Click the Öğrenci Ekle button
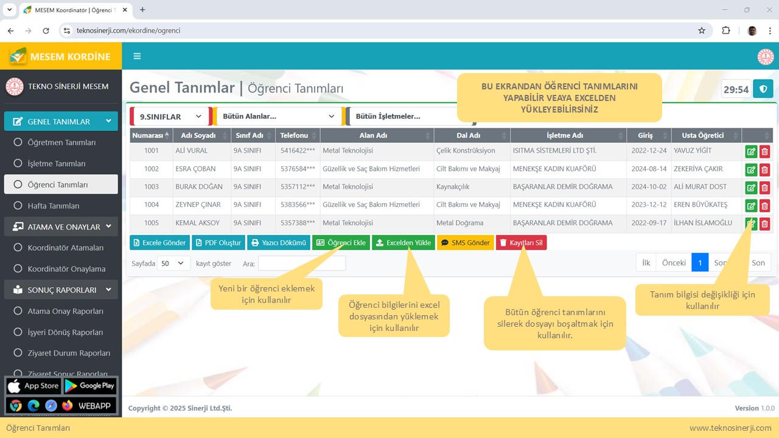Image resolution: width=779 pixels, height=438 pixels. click(x=341, y=243)
